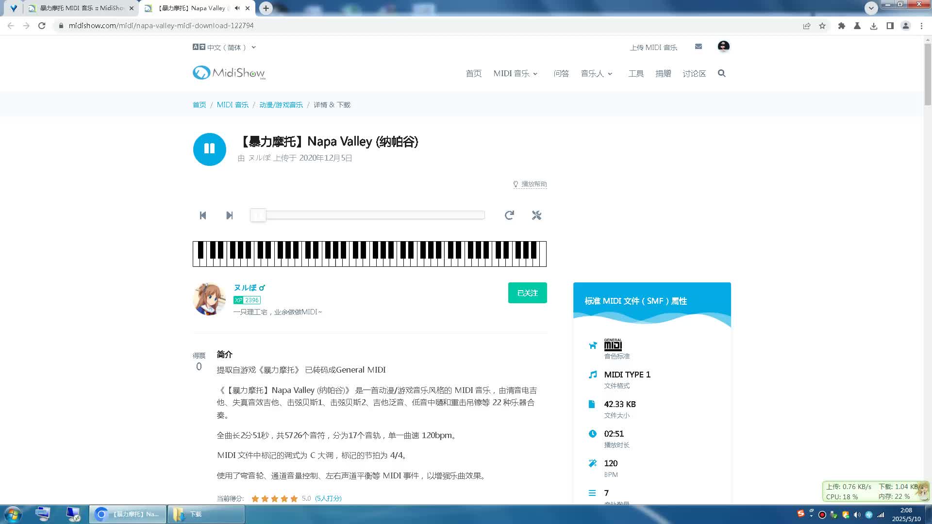Open the 讨论区 menu item
This screenshot has width=932, height=524.
click(x=694, y=73)
